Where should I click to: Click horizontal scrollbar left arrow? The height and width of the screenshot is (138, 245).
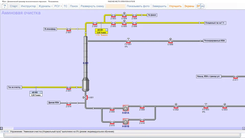(1, 128)
